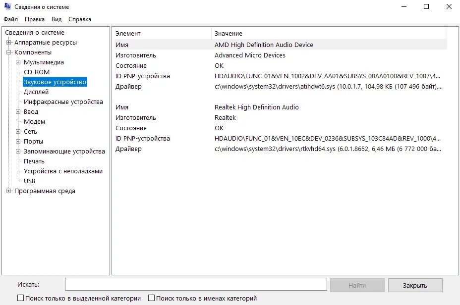Screen dimensions: 460x305
Task: Select USB in the tree
Action: coord(29,181)
